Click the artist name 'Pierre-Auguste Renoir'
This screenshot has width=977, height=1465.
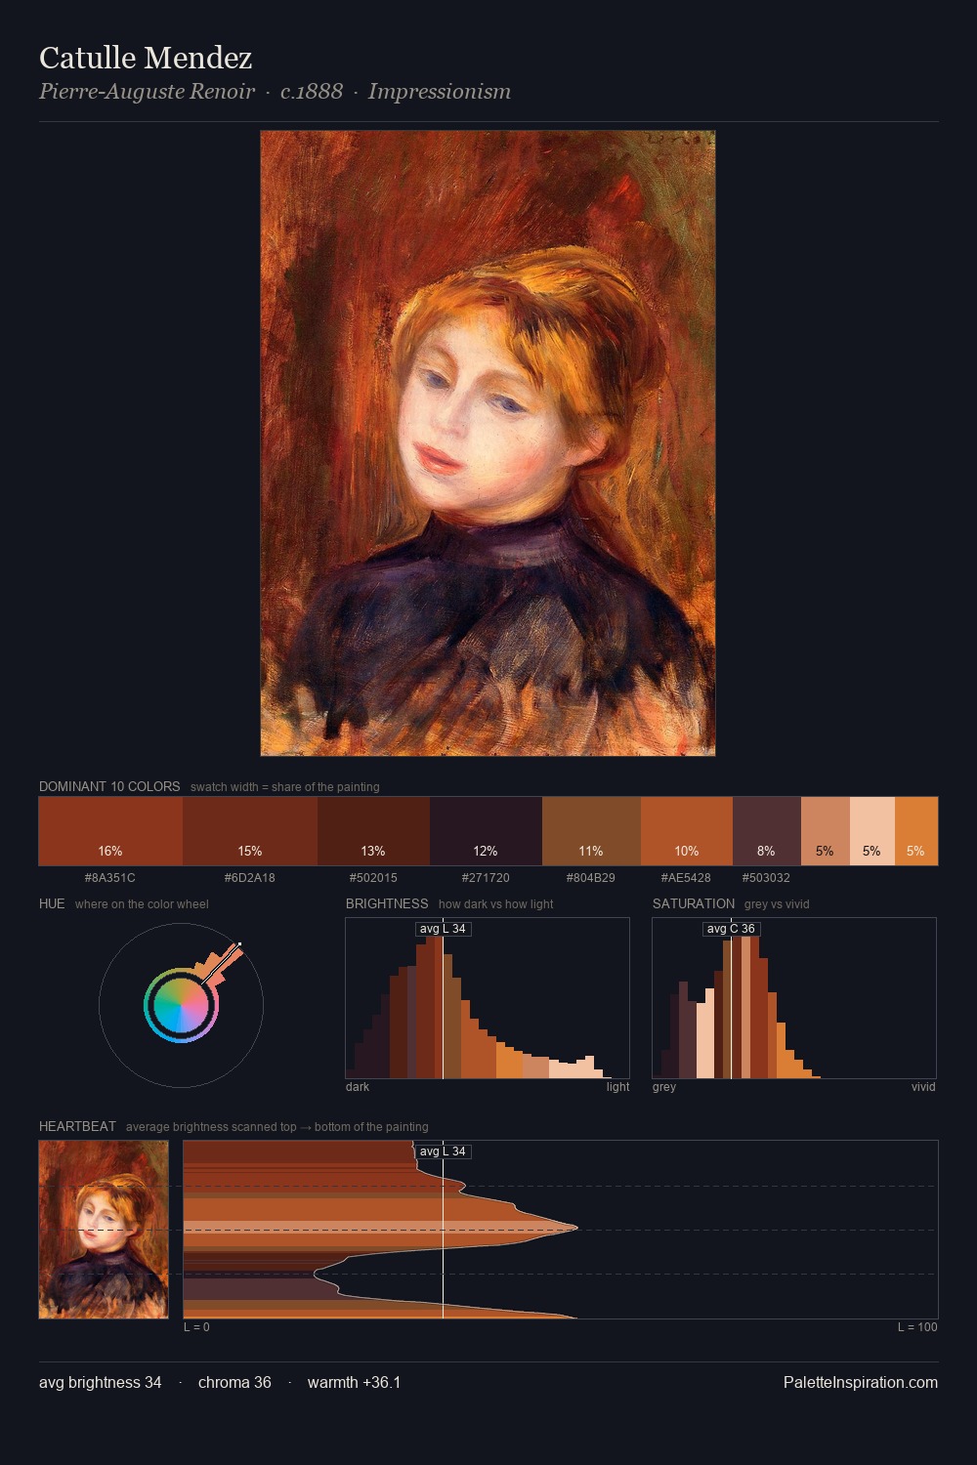pyautogui.click(x=147, y=92)
